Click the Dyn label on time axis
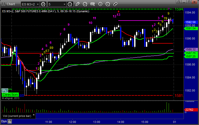Image resolution: width=199 pixels, height=125 pixels. (4, 121)
